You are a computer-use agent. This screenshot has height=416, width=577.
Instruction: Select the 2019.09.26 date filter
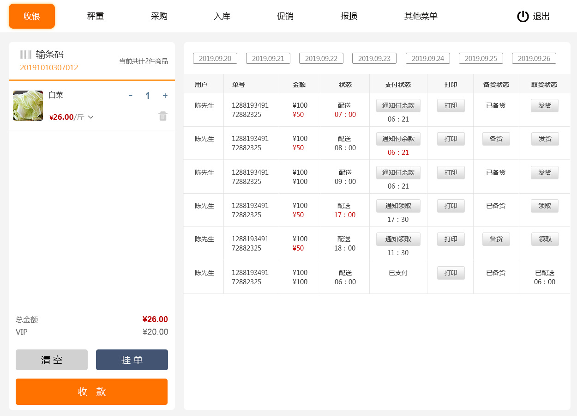coord(534,58)
